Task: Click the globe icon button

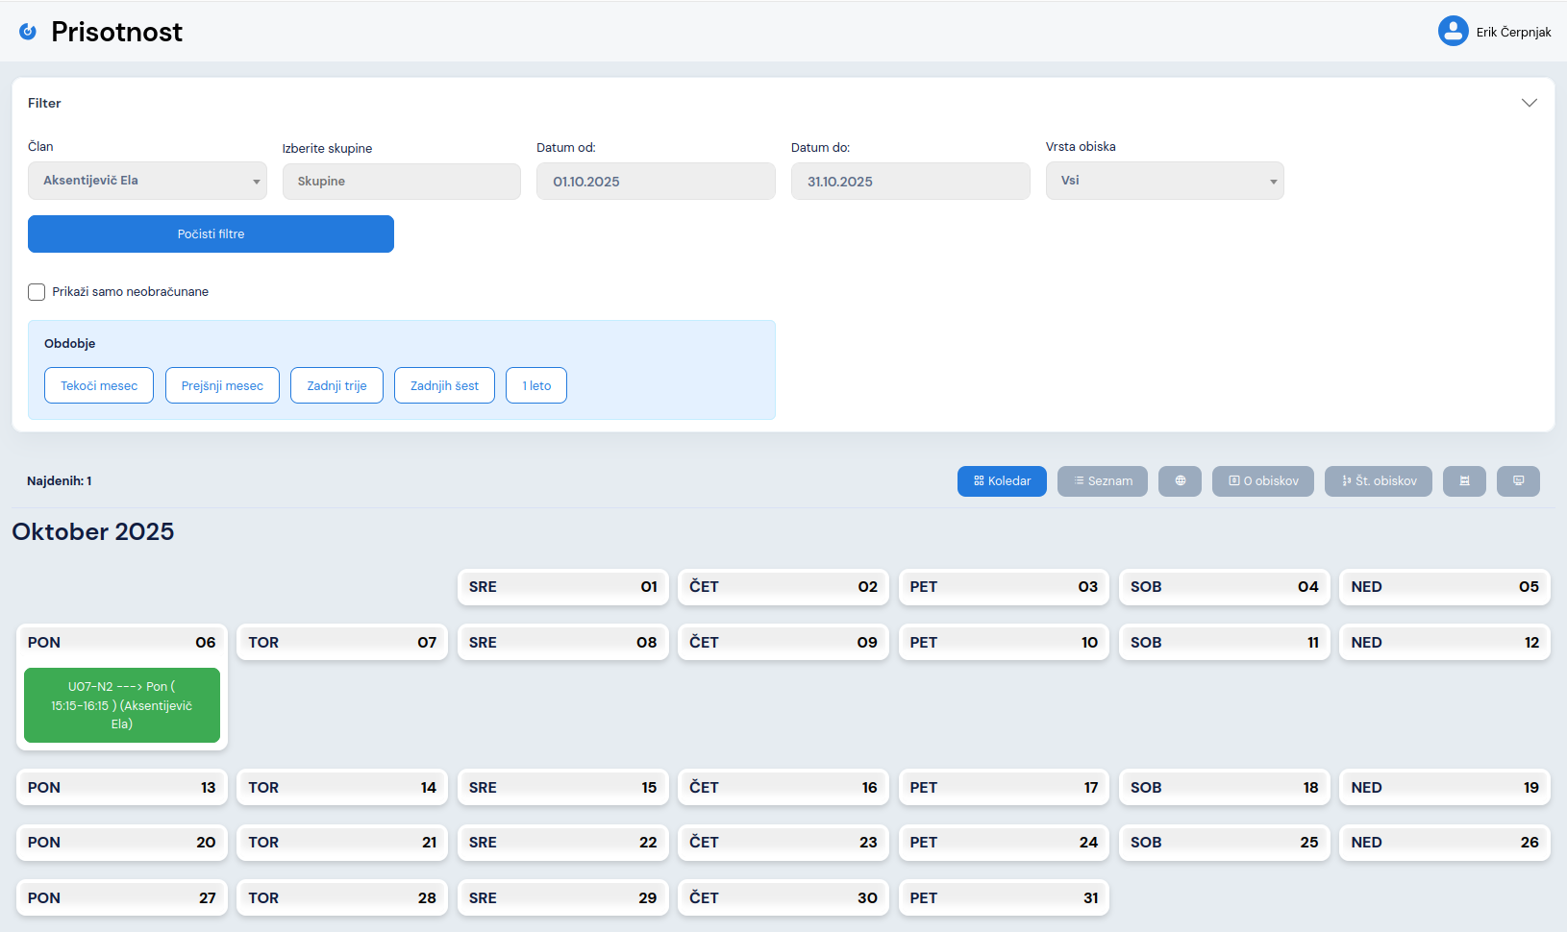Action: pyautogui.click(x=1180, y=481)
